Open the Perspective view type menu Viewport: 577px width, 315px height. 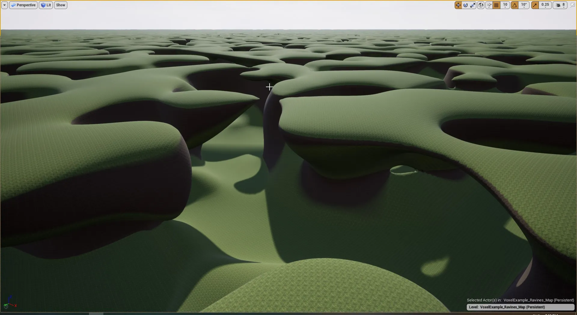(23, 5)
